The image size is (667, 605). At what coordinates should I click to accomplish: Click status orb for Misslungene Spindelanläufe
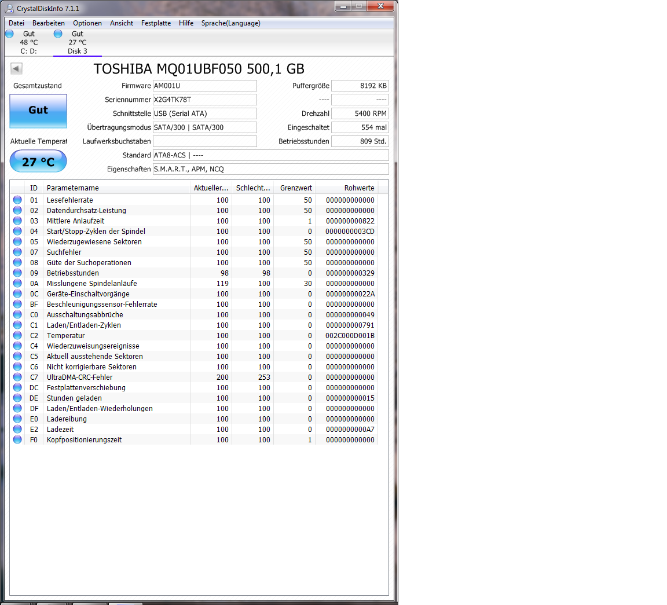click(17, 283)
